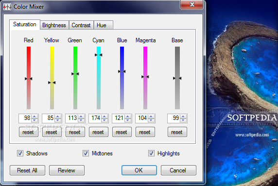278x186 pixels.
Task: Disable the Midtones checkbox
Action: [86, 153]
